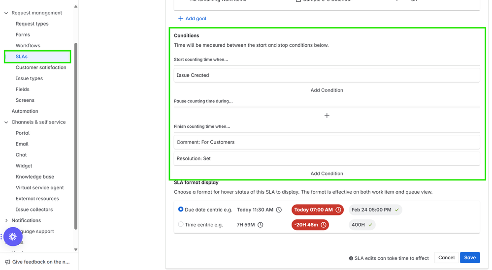Open External resources settings

37,199
